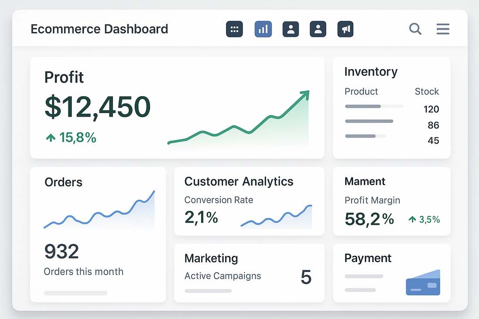The image size is (479, 319).
Task: Click the second user account icon
Action: coord(318,29)
